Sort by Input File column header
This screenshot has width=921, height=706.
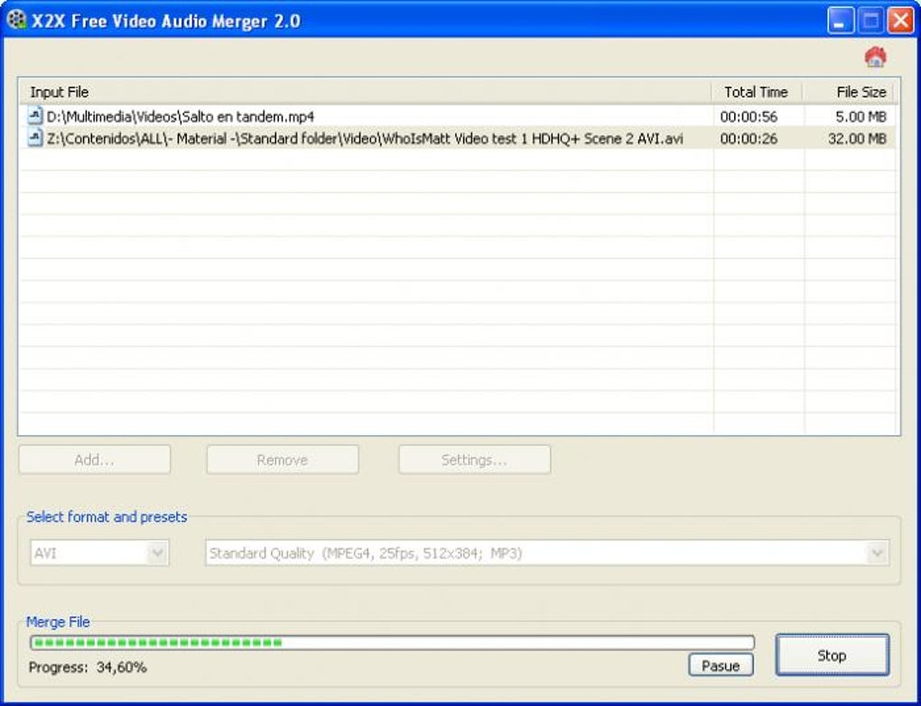[x=364, y=92]
